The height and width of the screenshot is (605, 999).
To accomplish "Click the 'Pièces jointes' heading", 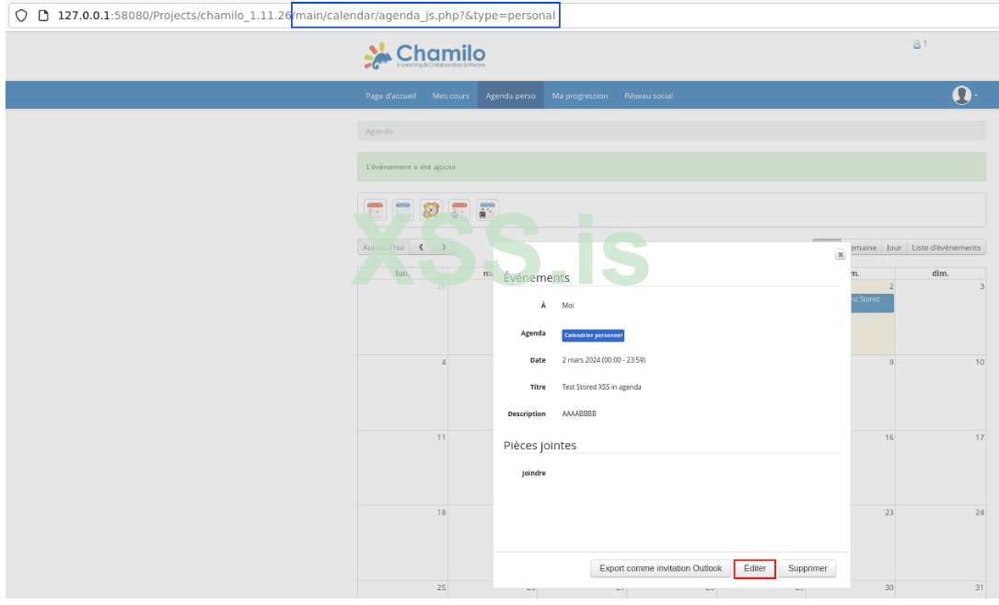I will tap(540, 446).
